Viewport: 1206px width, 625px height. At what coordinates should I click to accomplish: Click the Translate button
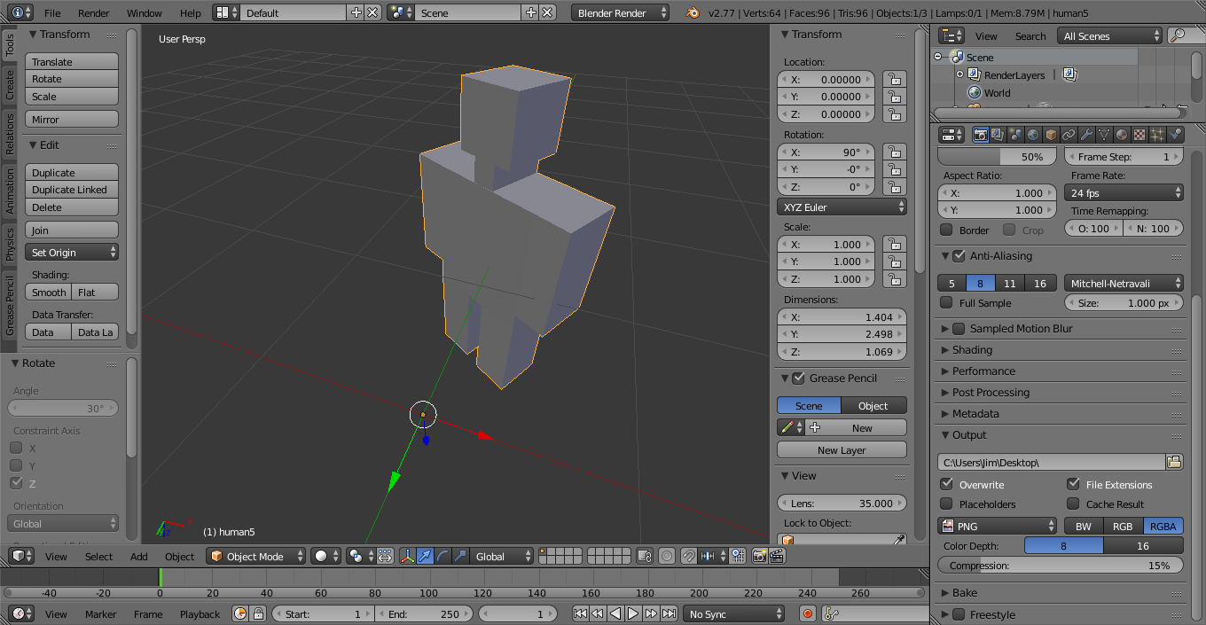(x=72, y=62)
